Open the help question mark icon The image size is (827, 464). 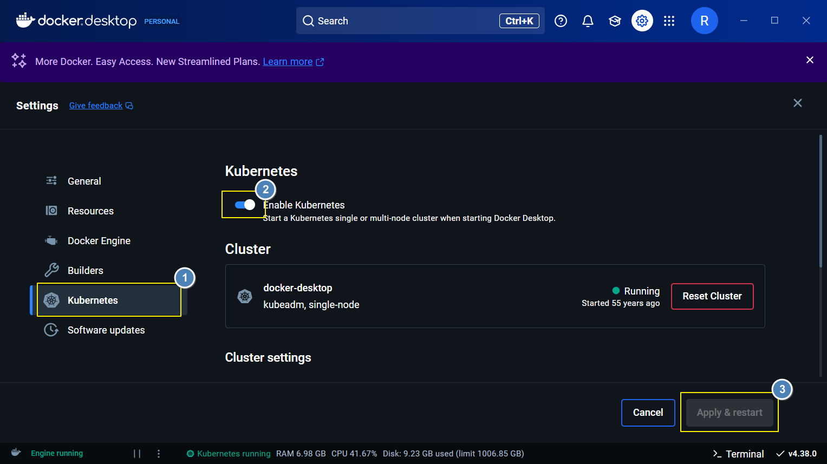click(561, 21)
